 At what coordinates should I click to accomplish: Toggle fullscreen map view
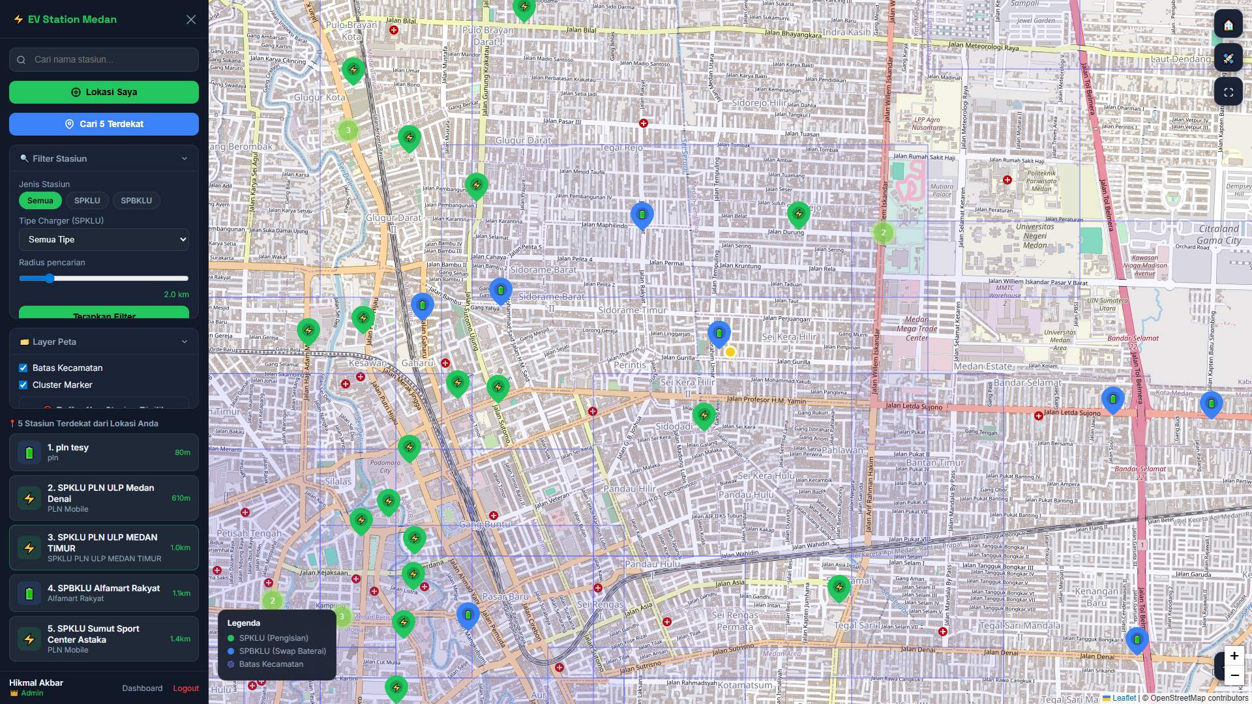pyautogui.click(x=1228, y=93)
